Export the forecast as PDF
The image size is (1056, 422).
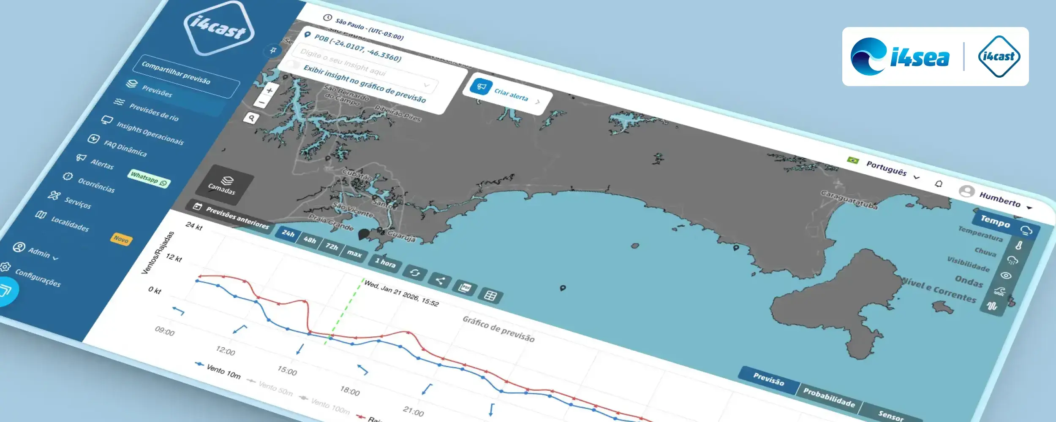465,288
